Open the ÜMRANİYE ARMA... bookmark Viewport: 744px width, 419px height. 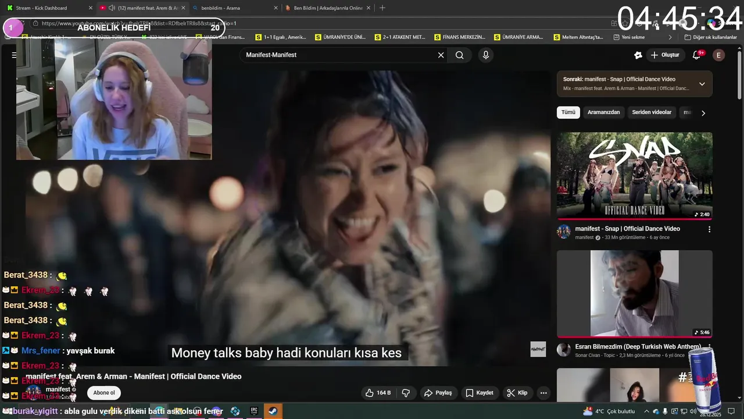(518, 37)
